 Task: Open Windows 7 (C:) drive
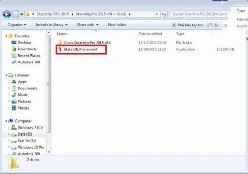pos(30,127)
